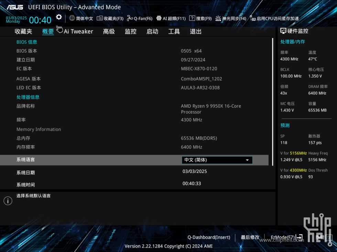Open the 工具 tab

(x=174, y=32)
